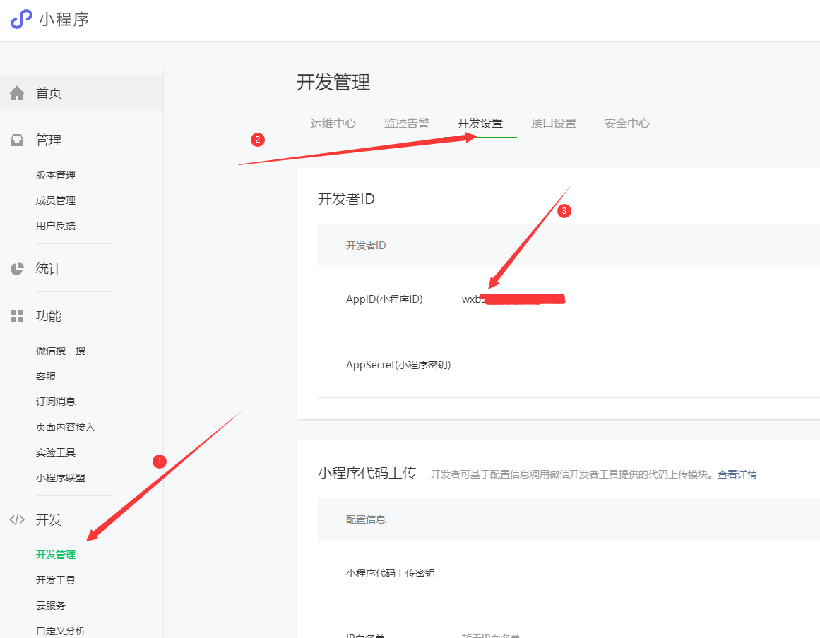
Task: Open 客服 menu item
Action: 45,376
